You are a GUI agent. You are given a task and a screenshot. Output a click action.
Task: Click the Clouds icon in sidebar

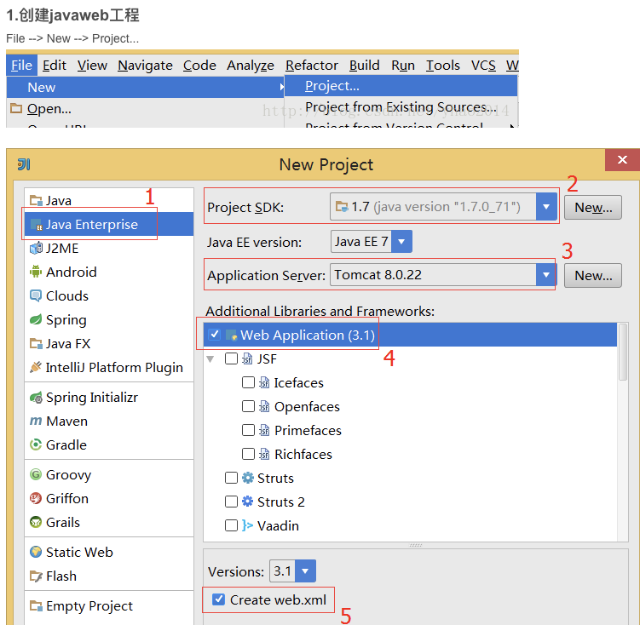click(x=36, y=295)
